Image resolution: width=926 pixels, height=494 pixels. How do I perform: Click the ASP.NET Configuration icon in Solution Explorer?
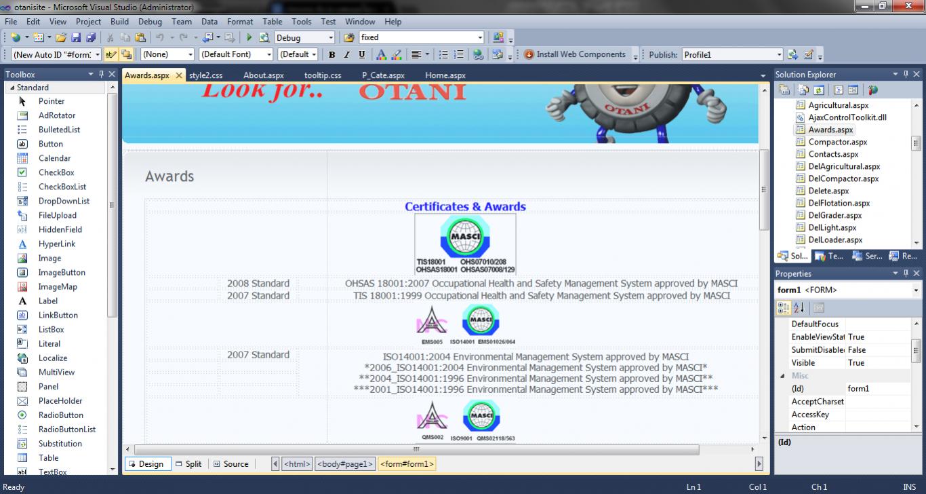pyautogui.click(x=872, y=90)
